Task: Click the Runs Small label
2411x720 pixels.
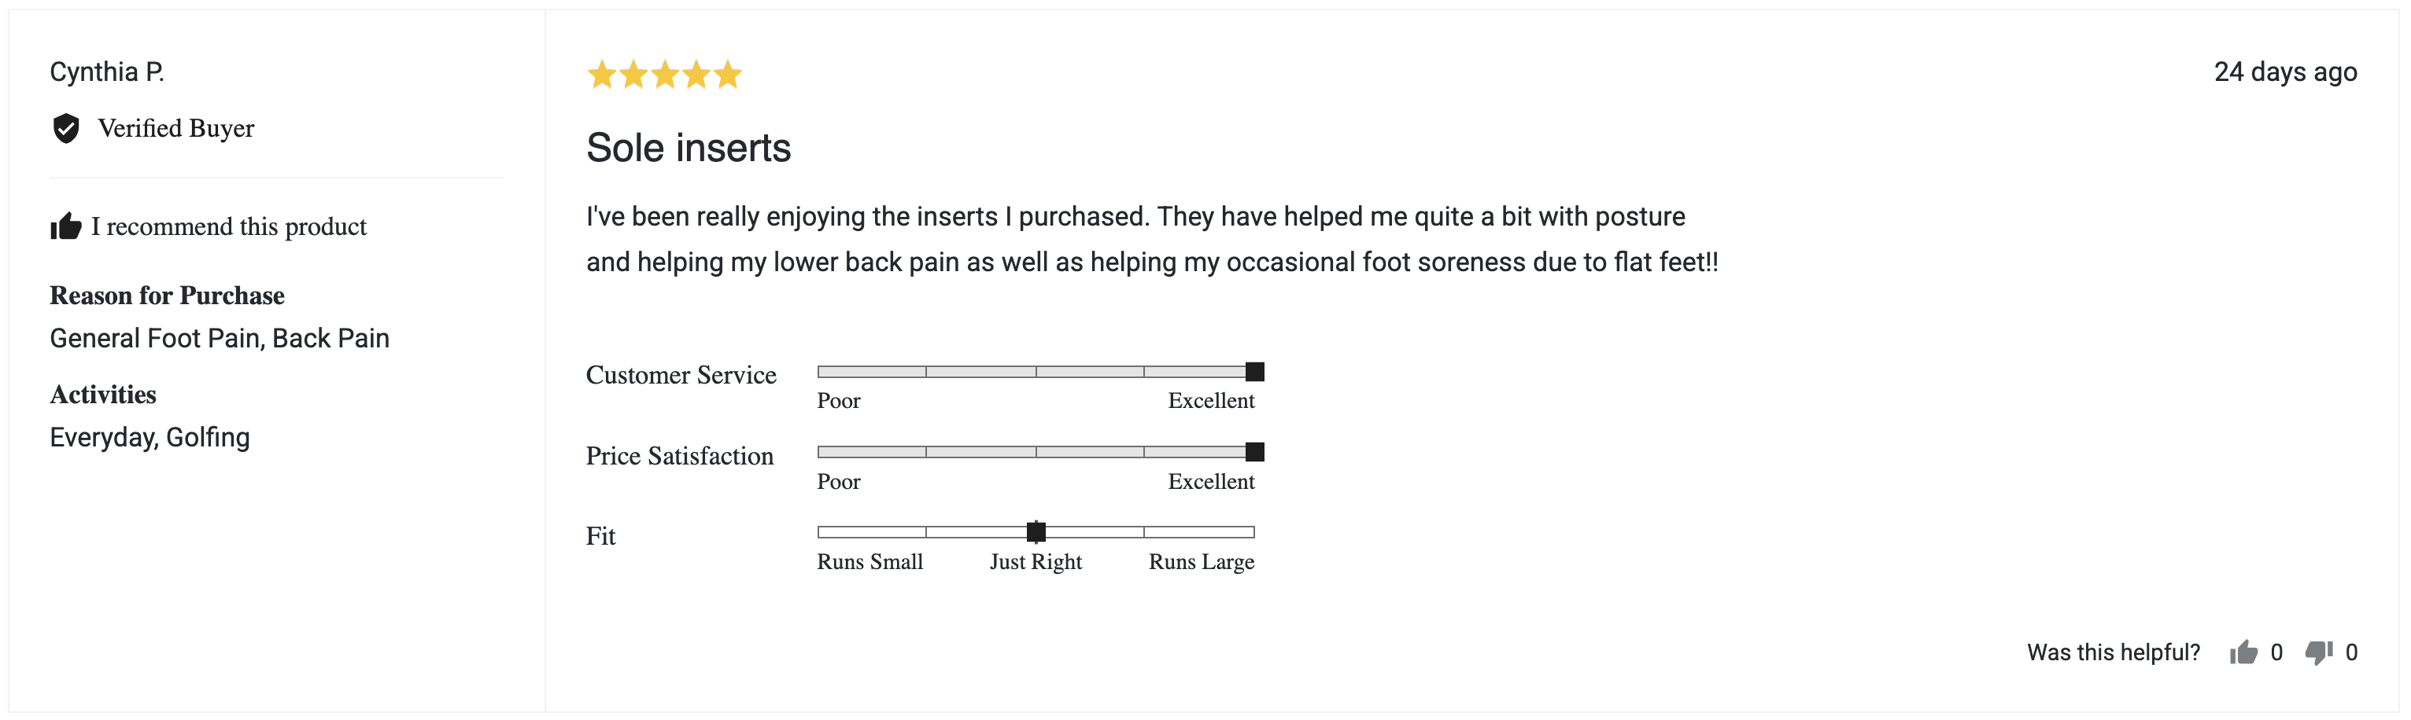Action: click(x=870, y=562)
